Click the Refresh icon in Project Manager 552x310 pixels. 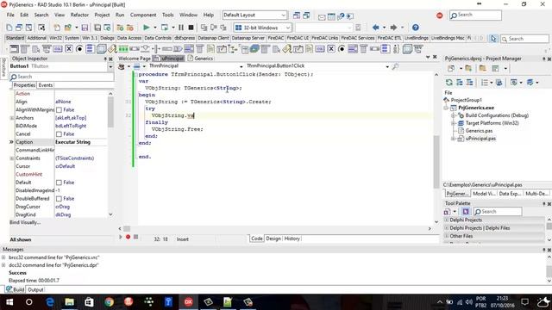pos(448,83)
